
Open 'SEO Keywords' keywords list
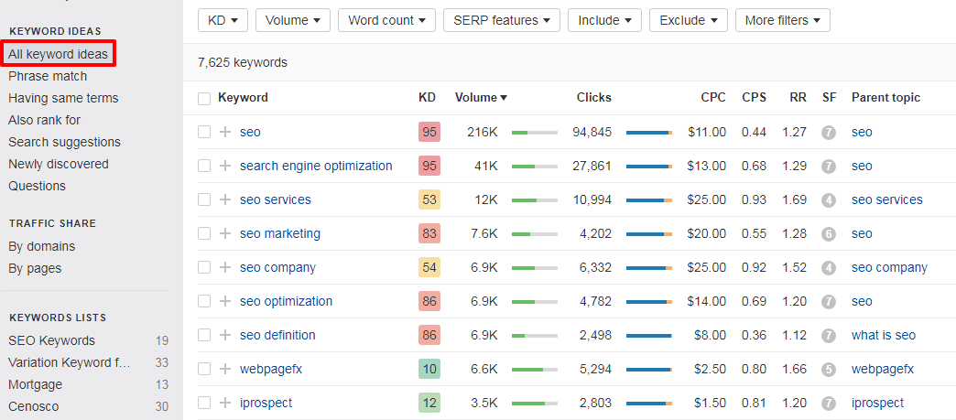pyautogui.click(x=52, y=340)
